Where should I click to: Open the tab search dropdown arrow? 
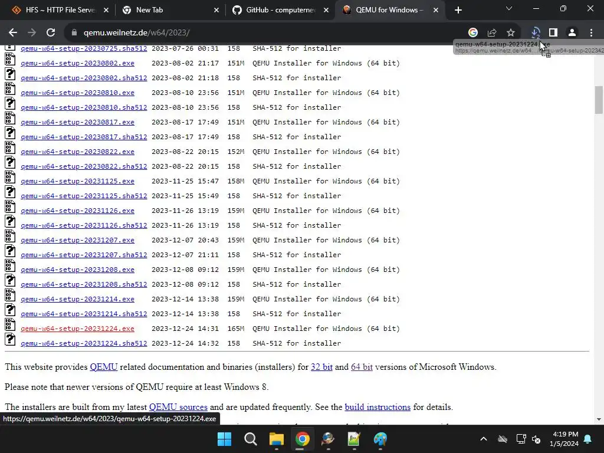coord(509,8)
